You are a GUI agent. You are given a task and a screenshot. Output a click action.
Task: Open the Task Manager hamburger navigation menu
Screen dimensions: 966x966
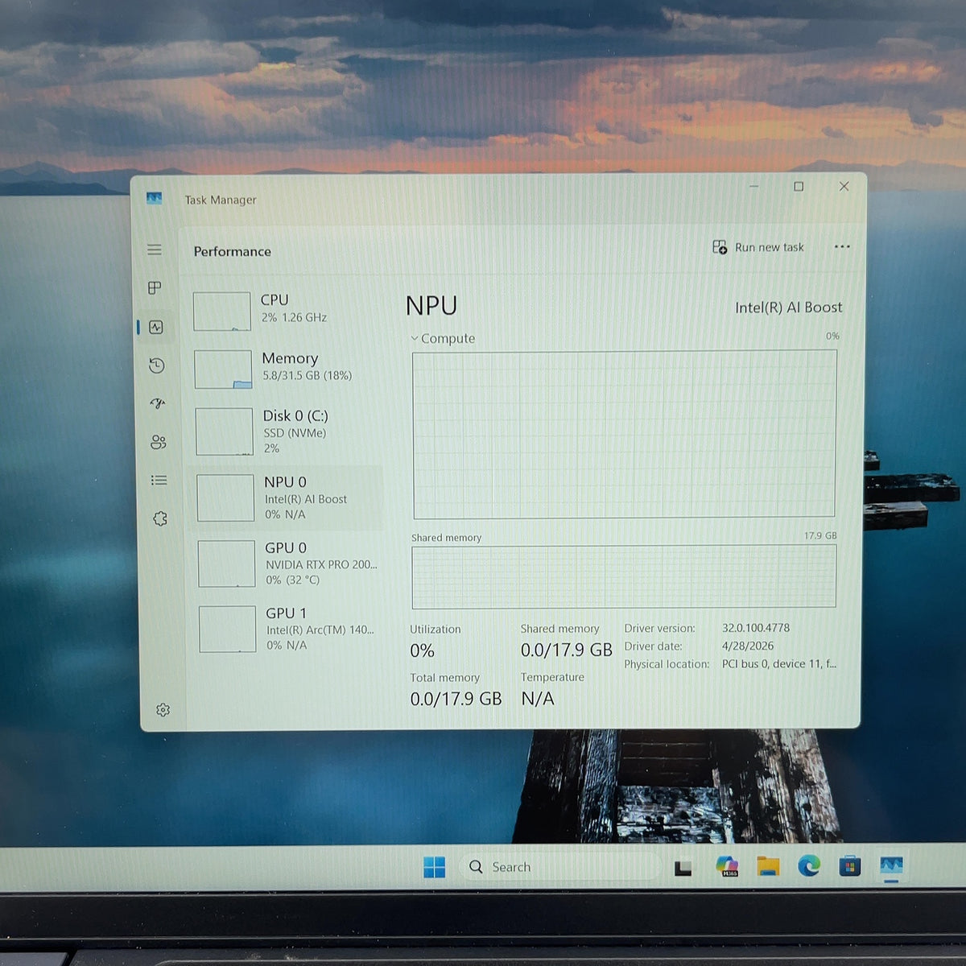click(155, 250)
